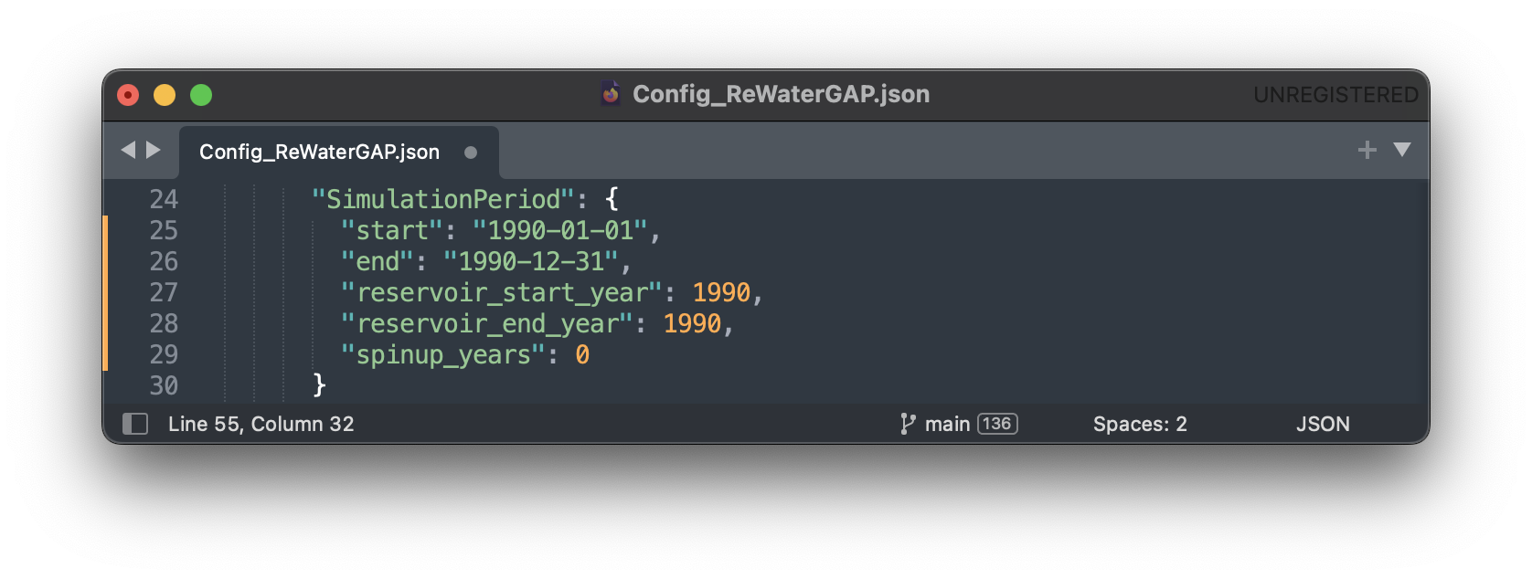
Task: Click line number 24 in gutter
Action: (x=164, y=199)
